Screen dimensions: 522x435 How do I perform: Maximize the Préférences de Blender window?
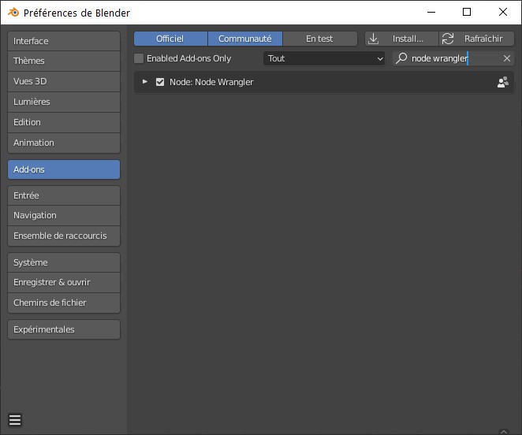pyautogui.click(x=467, y=13)
